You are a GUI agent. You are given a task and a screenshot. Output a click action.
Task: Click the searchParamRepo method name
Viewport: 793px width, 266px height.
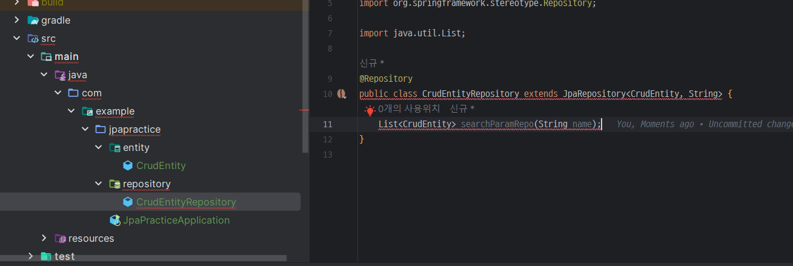497,124
